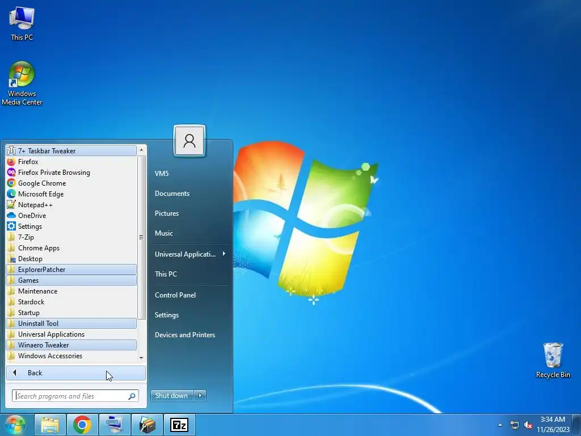Image resolution: width=581 pixels, height=436 pixels.
Task: Expand the Chrome Apps folder
Action: point(71,248)
